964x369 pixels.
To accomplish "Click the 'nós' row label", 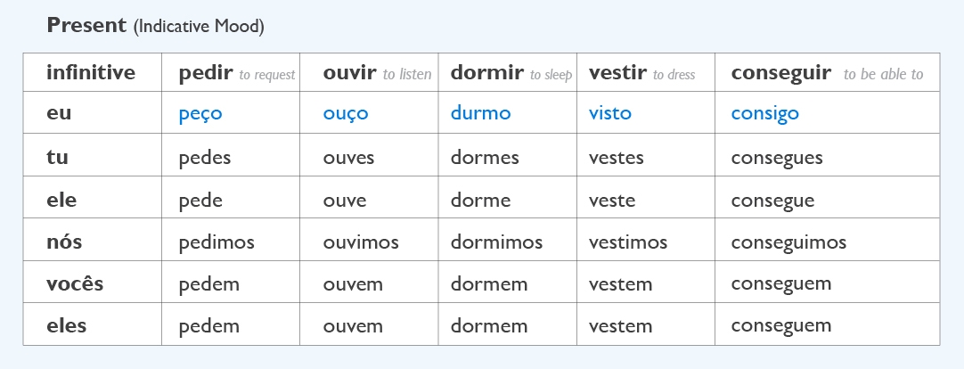I will 63,242.
